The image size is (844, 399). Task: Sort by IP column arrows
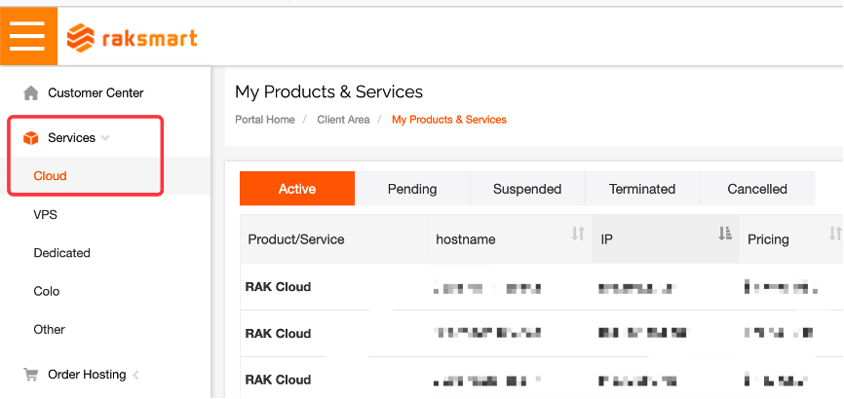pos(725,234)
